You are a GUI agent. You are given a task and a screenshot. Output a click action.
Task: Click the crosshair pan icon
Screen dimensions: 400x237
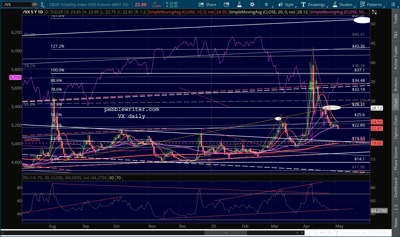click(x=329, y=233)
